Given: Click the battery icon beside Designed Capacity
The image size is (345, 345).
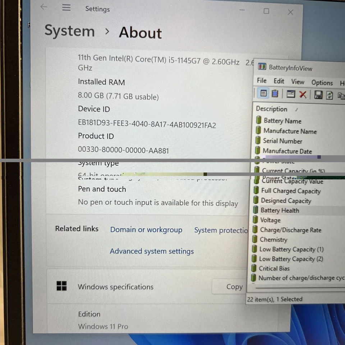Looking at the screenshot, I should point(256,200).
